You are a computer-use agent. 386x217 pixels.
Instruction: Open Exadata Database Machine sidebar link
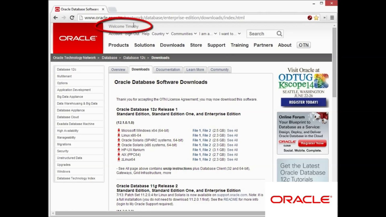pos(76,124)
